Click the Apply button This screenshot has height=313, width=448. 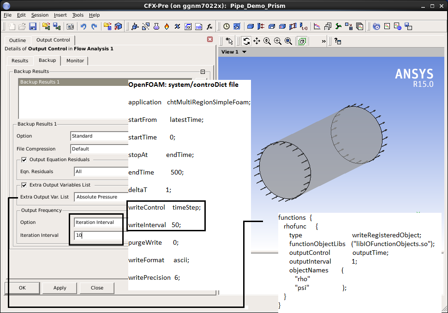(60, 288)
